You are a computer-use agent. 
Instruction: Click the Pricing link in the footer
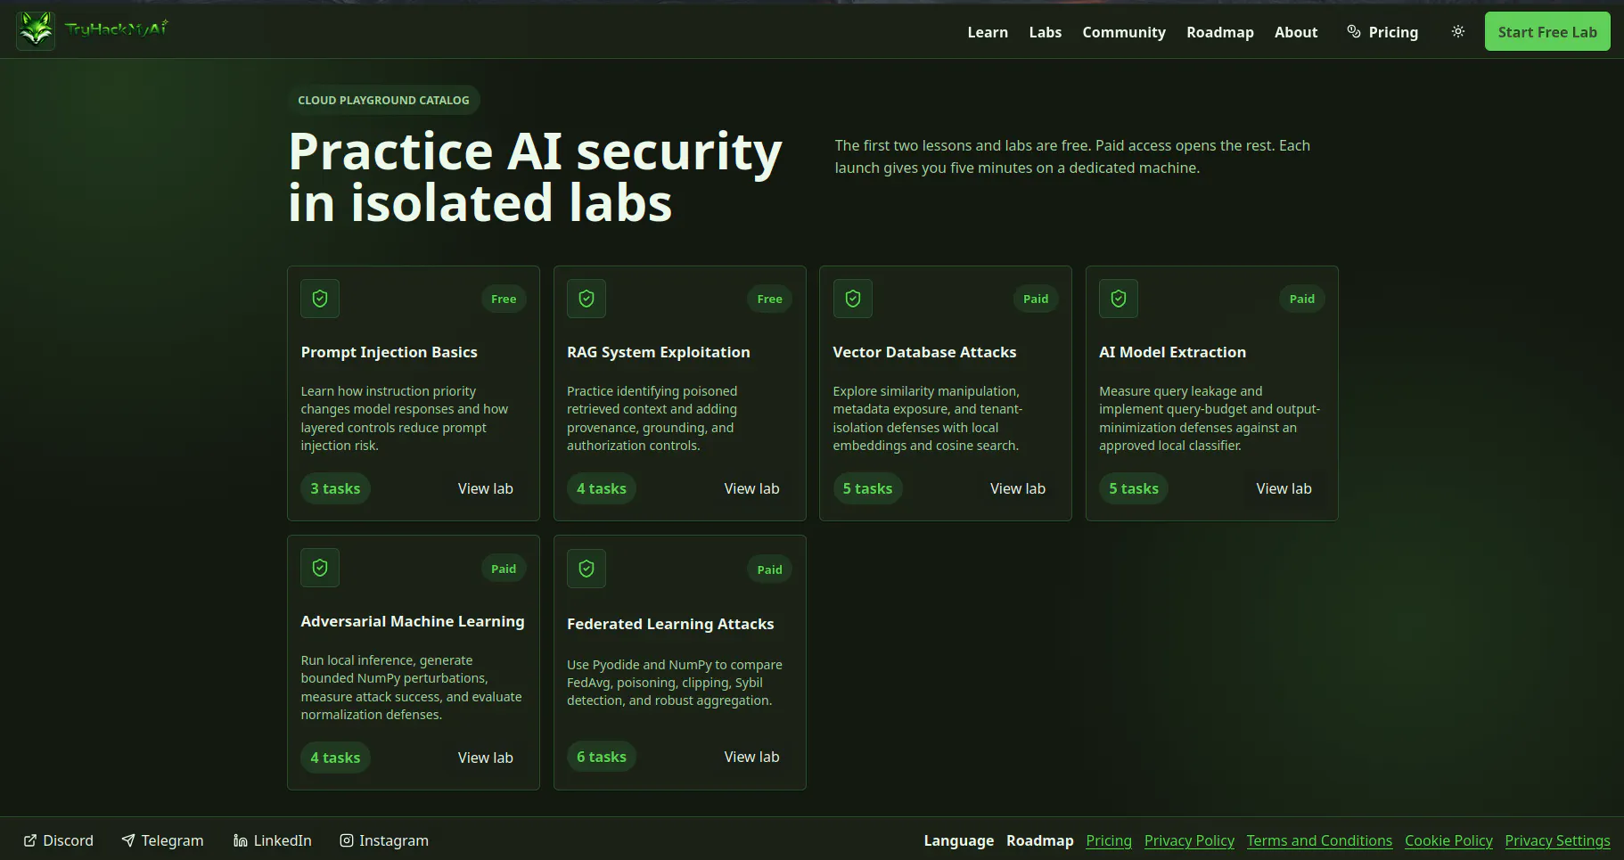1109,840
